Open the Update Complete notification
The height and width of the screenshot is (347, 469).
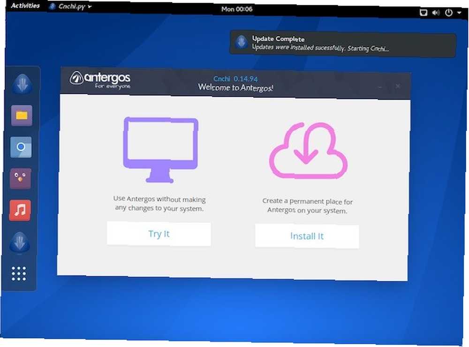343,44
